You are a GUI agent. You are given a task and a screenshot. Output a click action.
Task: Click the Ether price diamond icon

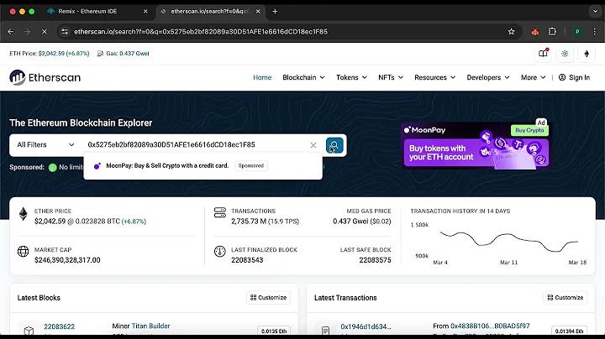(24, 214)
